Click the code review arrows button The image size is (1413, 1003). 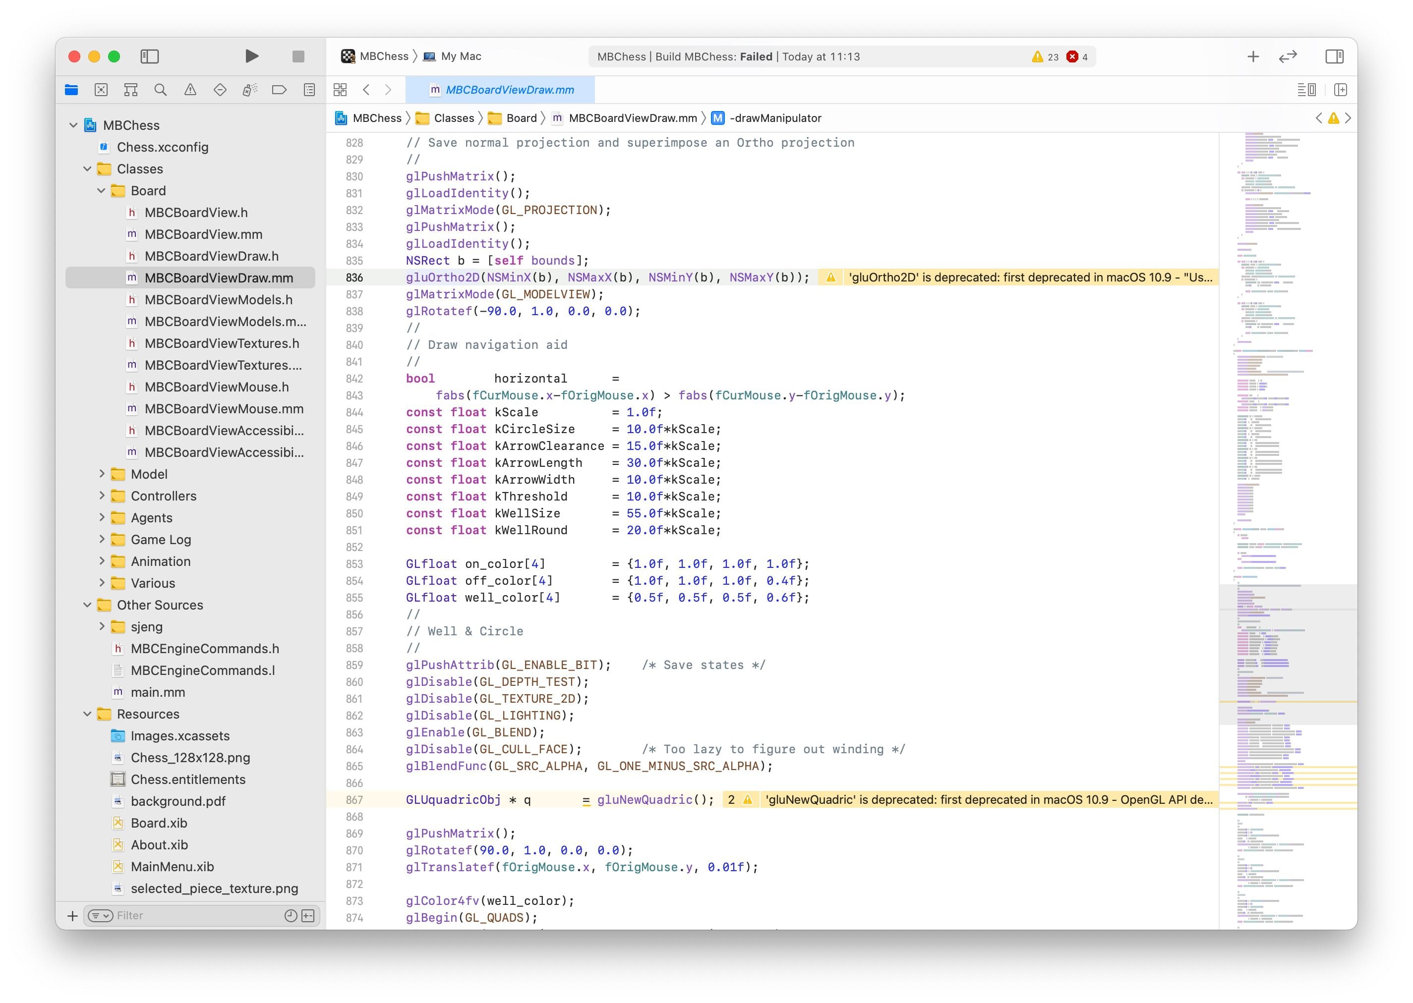(1288, 56)
